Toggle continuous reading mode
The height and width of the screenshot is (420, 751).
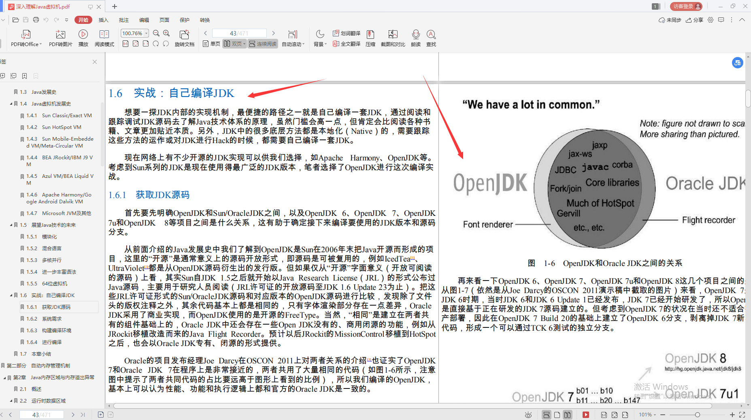coord(263,44)
